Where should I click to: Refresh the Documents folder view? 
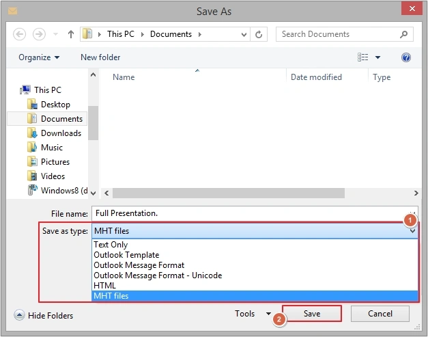coord(259,34)
